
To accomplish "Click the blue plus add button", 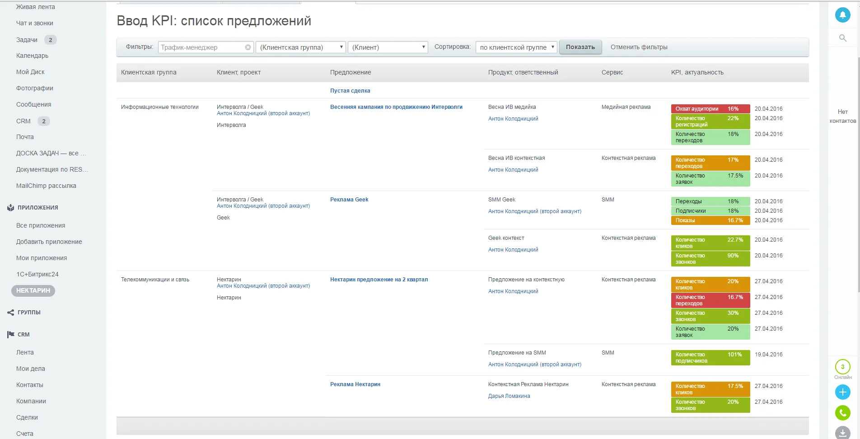I will point(842,392).
